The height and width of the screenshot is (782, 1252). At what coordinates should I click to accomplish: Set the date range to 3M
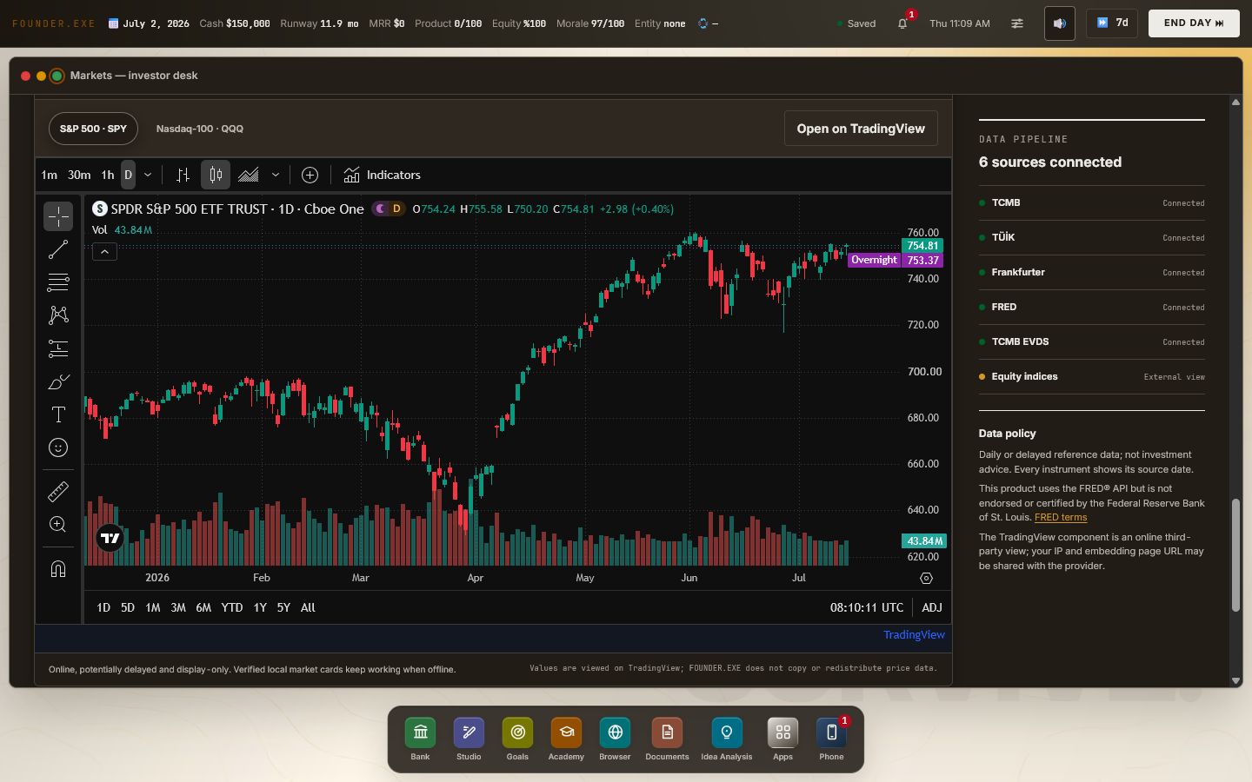click(x=178, y=607)
